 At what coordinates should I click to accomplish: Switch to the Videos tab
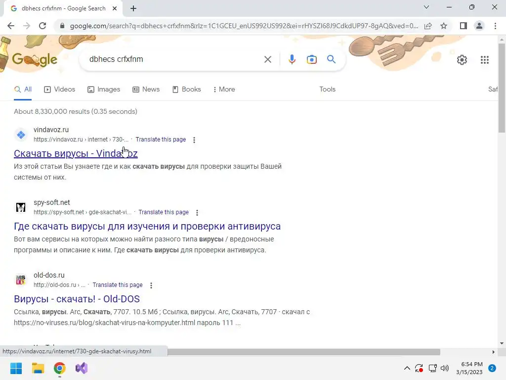[x=60, y=90]
